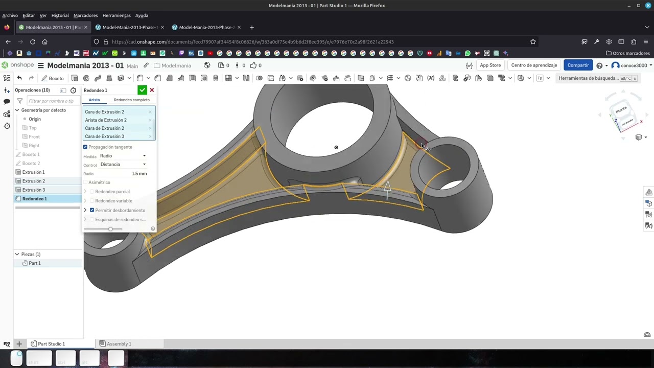
Task: Open Centro de aprendizaje
Action: (x=534, y=65)
